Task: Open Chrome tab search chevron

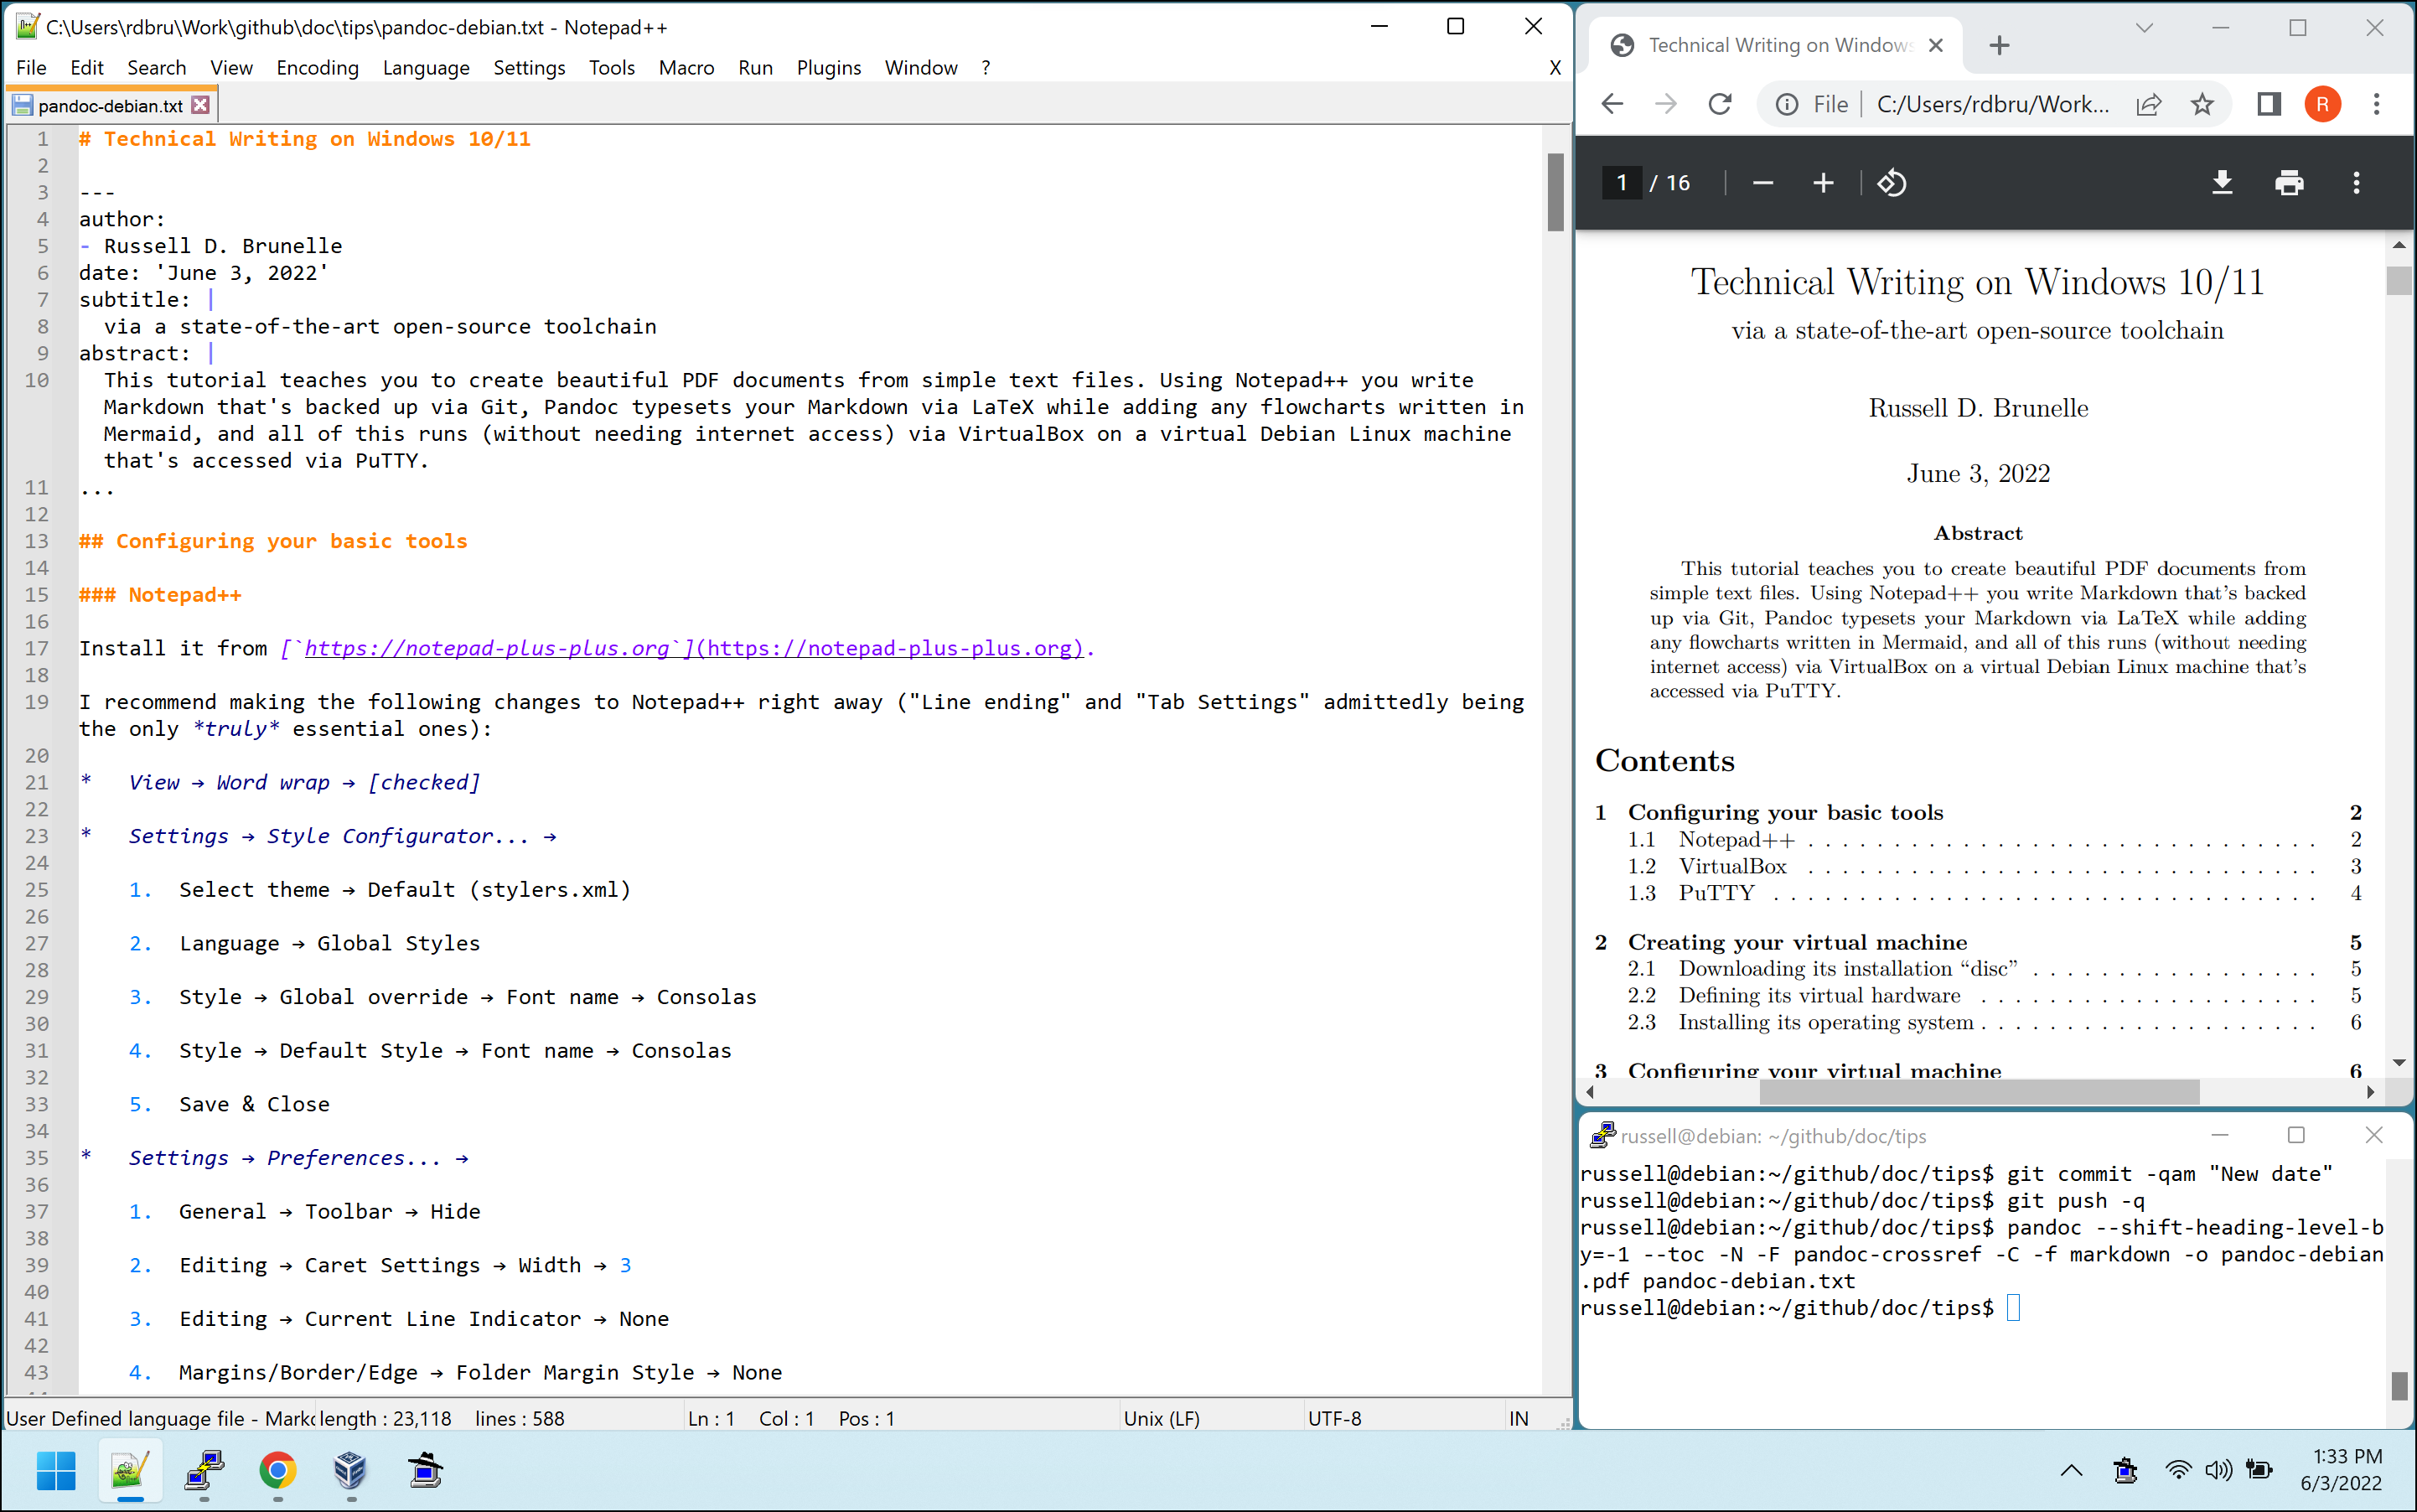Action: [x=2144, y=28]
